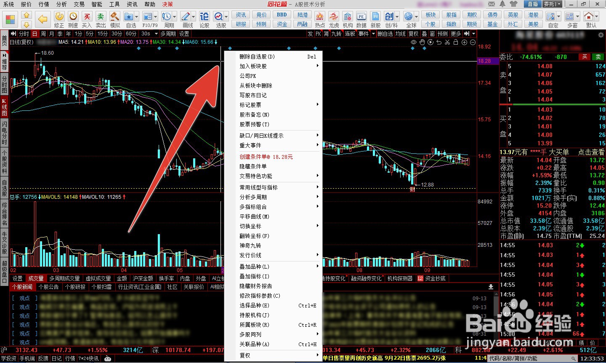Viewport: 606px width, 363px height.
Task: Click the zoom-out minus icon on chart
Action: tap(473, 42)
